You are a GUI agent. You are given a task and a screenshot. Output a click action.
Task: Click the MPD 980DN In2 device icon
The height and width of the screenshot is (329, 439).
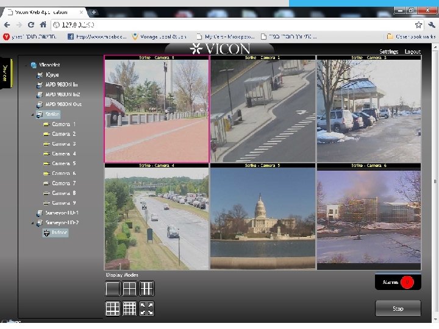40,94
